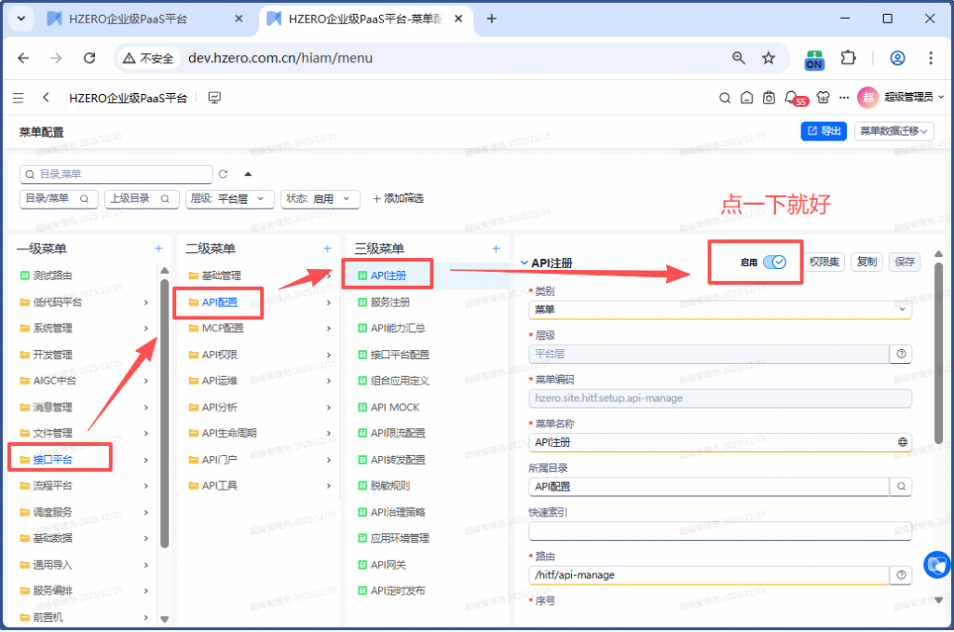The width and height of the screenshot is (954, 632).
Task: Click the blue floating assistant icon
Action: pos(936,564)
